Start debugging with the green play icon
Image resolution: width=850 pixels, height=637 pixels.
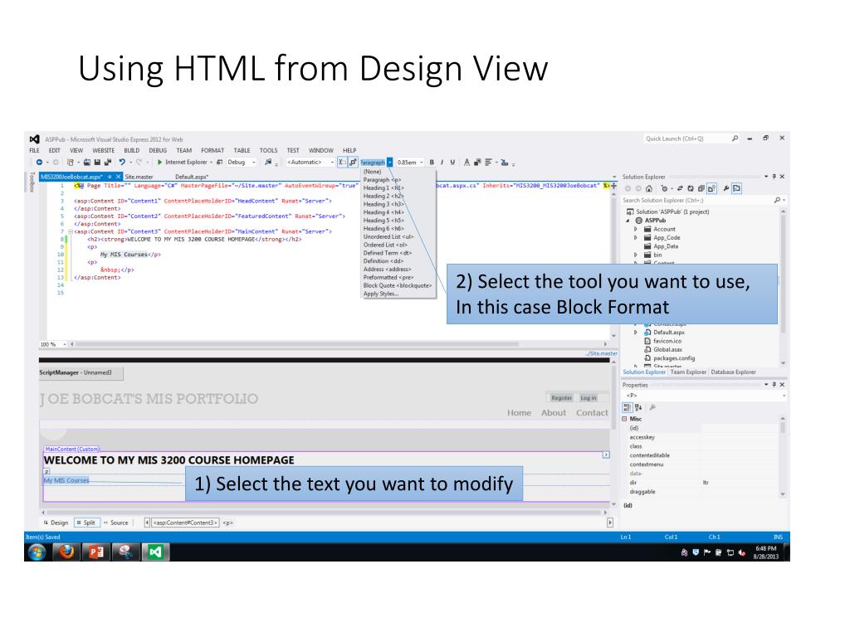tap(160, 162)
